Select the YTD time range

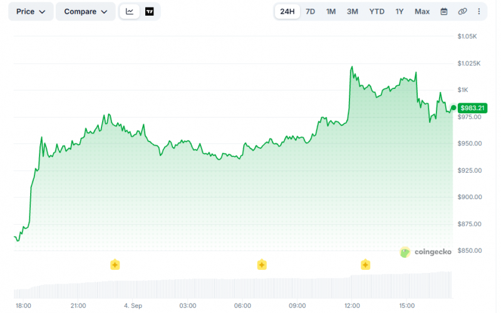coord(377,12)
